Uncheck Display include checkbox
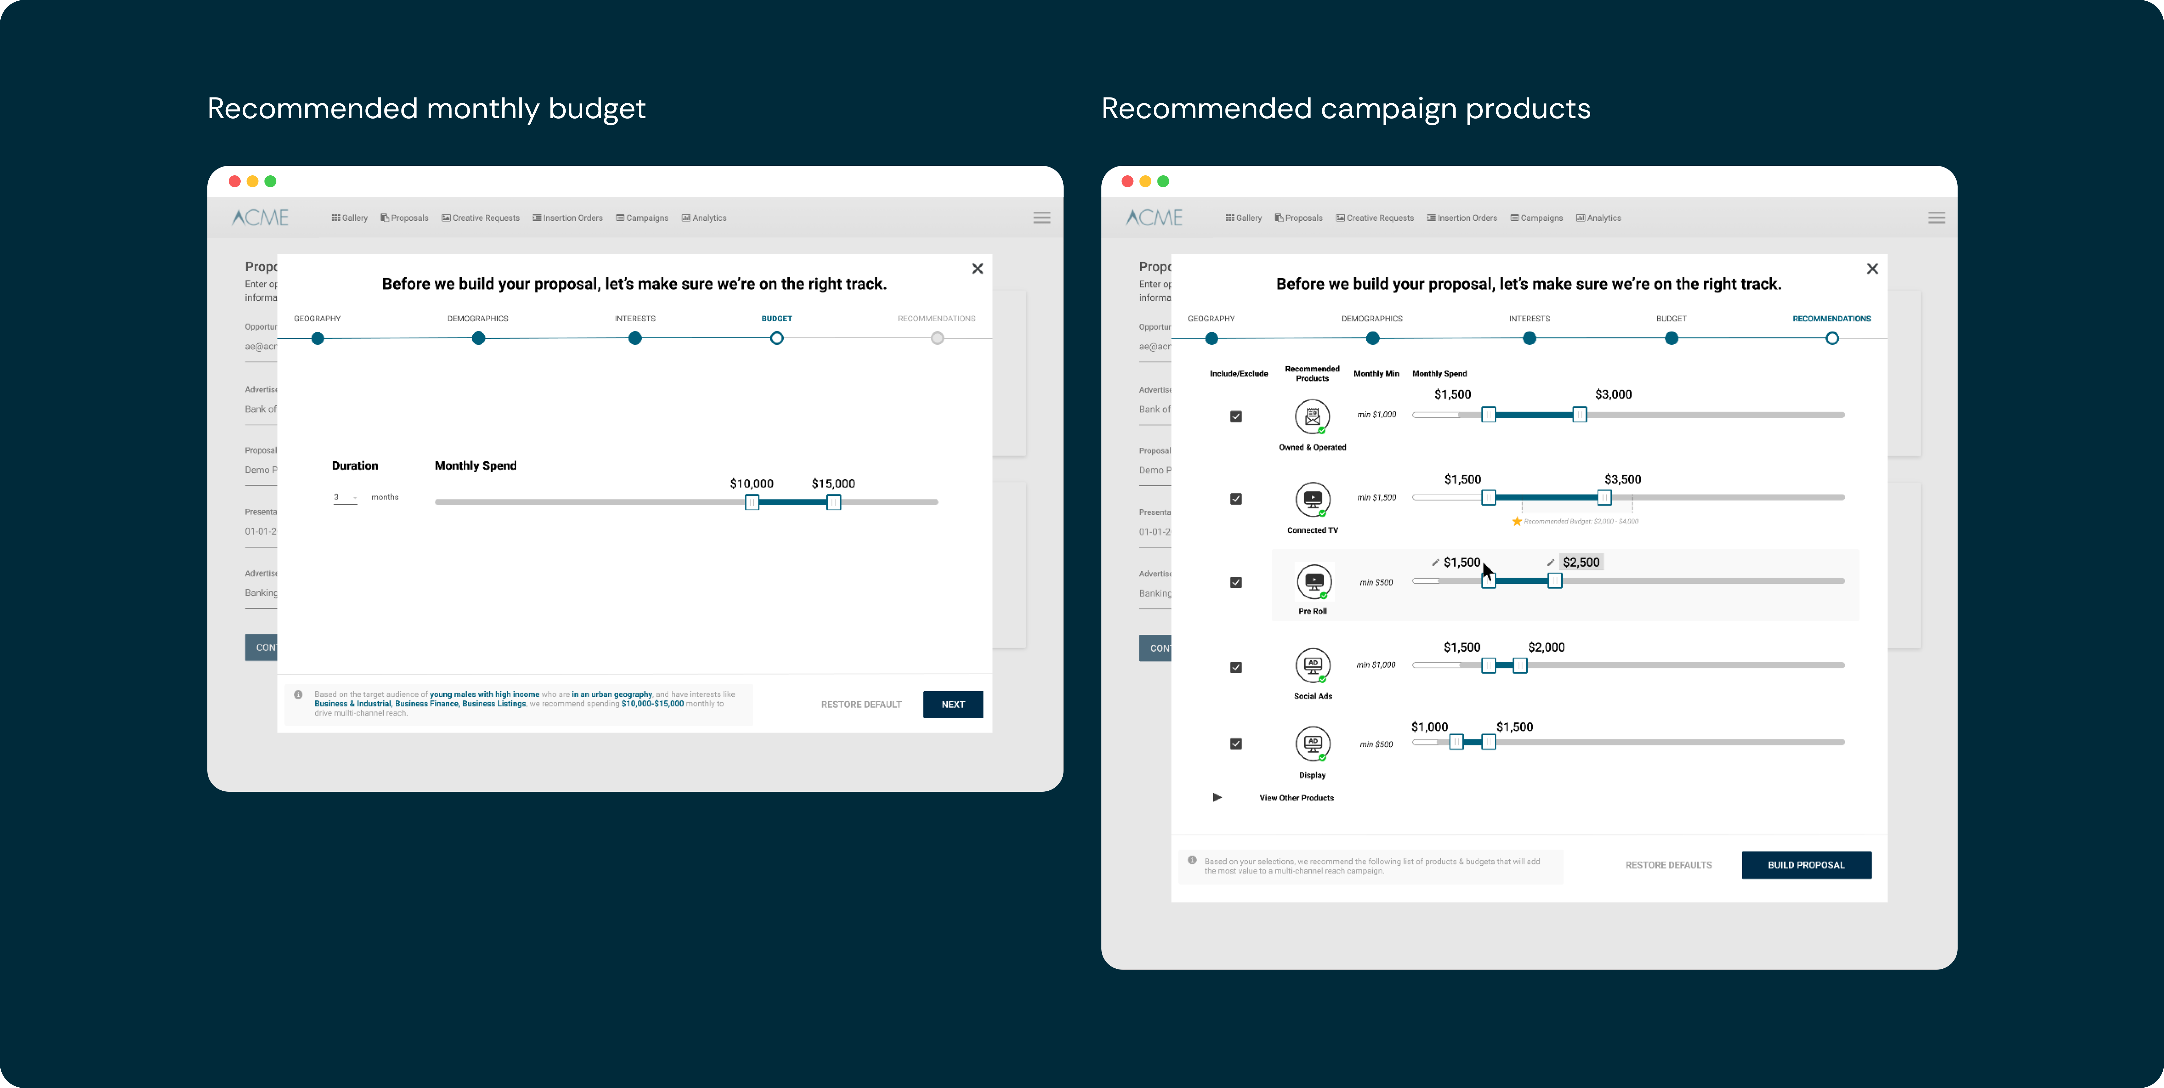Viewport: 2164px width, 1088px height. [1236, 744]
